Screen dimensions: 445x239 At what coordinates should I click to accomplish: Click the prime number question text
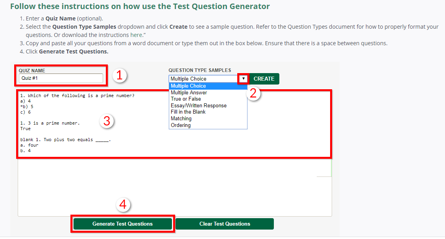pyautogui.click(x=79, y=95)
